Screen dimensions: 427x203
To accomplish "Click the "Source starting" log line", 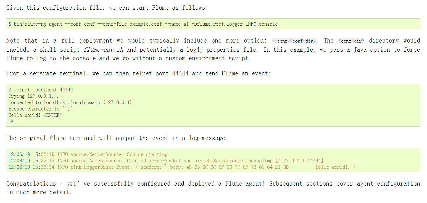I will click(88, 154).
